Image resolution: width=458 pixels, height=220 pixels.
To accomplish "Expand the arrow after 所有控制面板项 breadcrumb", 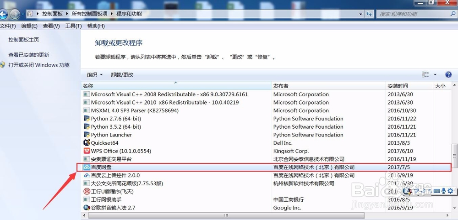I will coord(112,14).
